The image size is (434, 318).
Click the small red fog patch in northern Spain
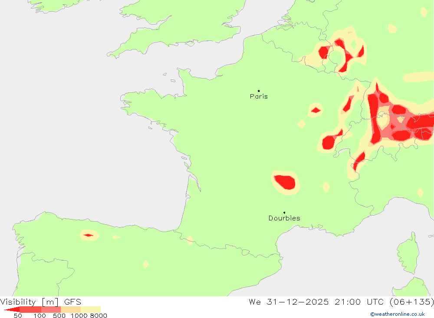click(88, 235)
